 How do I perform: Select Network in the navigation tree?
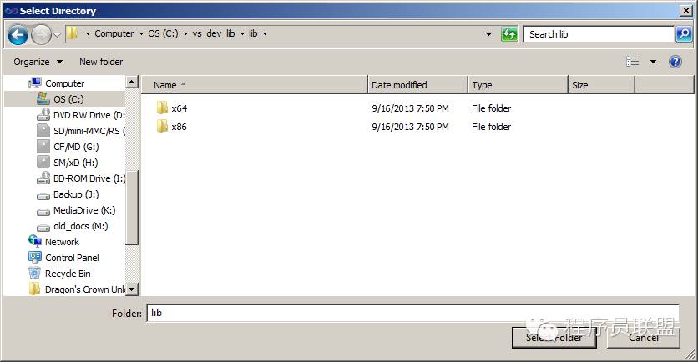[x=62, y=242]
